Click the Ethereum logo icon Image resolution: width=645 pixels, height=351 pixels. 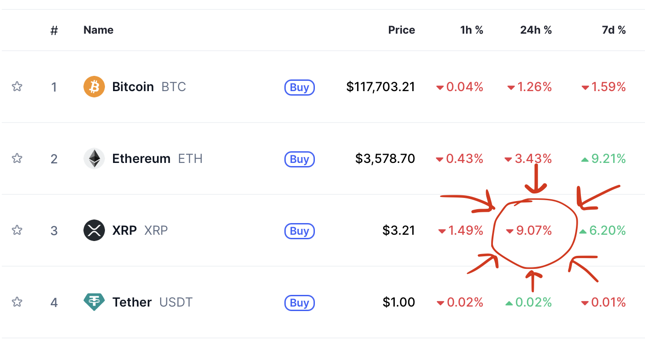click(x=94, y=158)
